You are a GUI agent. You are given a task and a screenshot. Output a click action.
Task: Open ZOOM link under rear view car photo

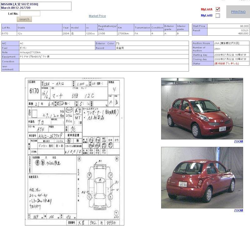[238, 210]
